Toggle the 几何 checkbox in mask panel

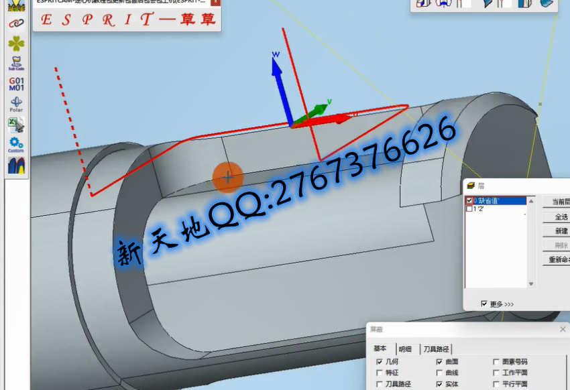380,362
